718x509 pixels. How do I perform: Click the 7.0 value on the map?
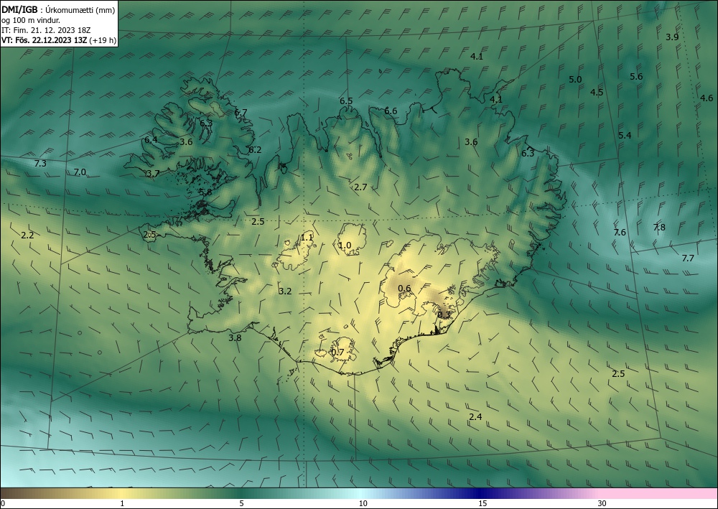coord(80,172)
